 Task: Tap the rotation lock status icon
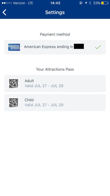coord(81,3)
